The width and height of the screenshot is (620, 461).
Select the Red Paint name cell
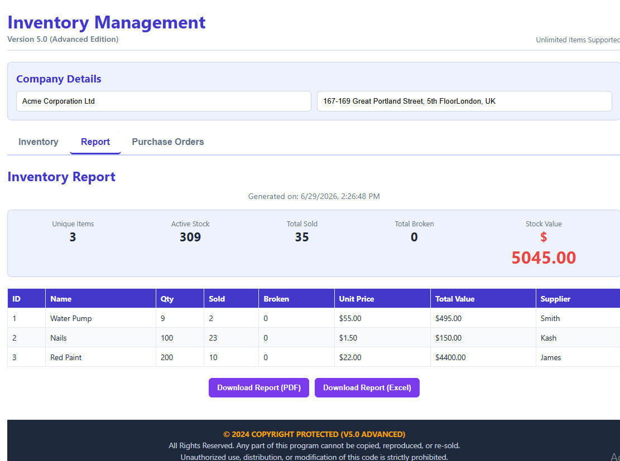(100, 357)
